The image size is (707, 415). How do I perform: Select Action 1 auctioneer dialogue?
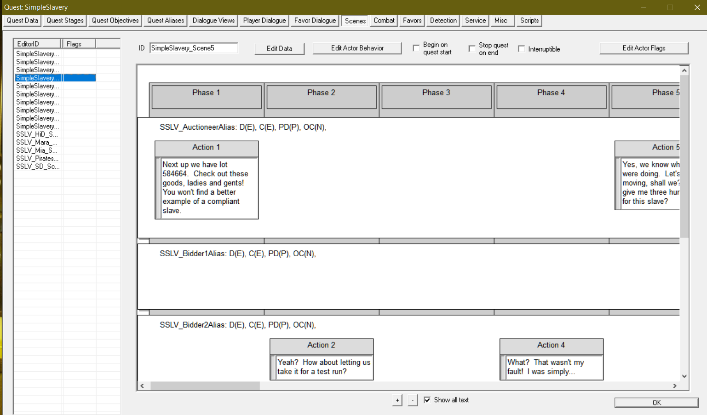[207, 180]
